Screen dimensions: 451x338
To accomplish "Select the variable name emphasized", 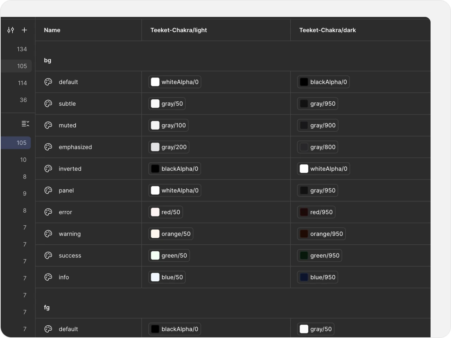I will point(75,147).
